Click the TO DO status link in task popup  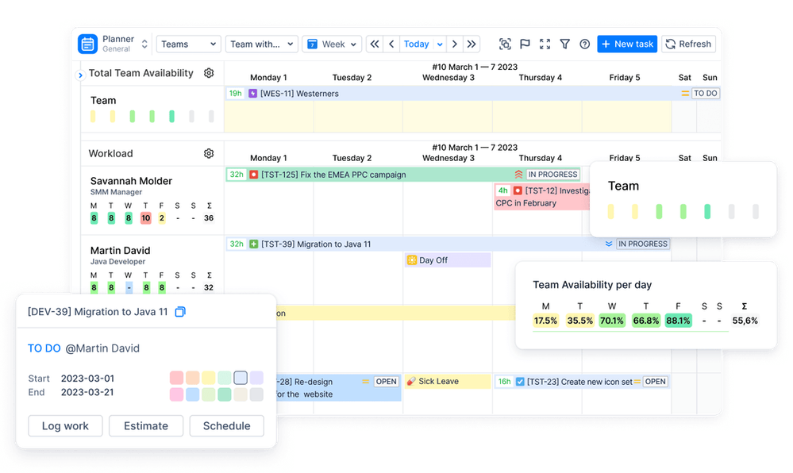tap(44, 348)
